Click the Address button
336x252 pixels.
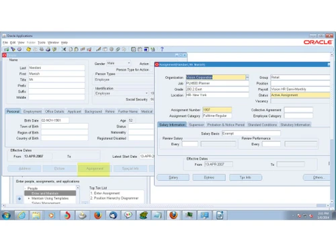25,169
